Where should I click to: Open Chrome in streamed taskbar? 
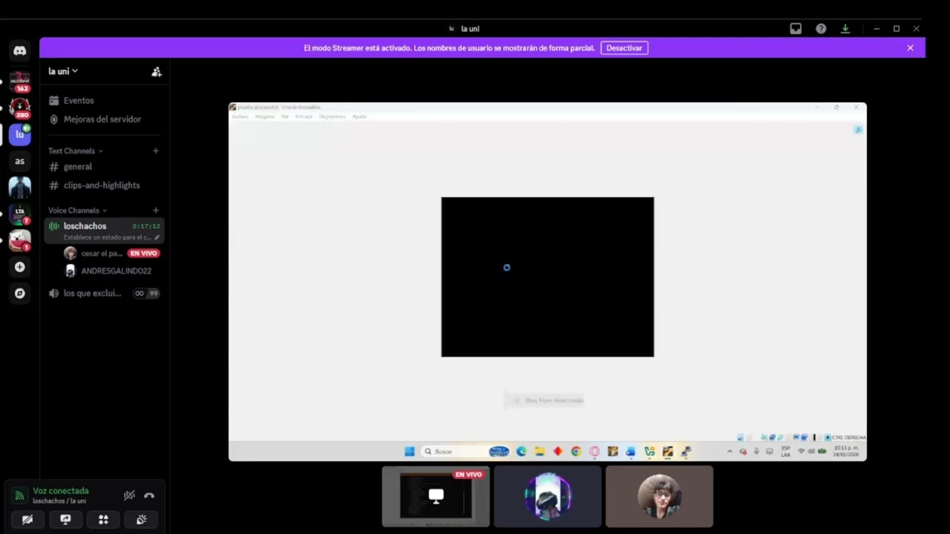tap(576, 451)
